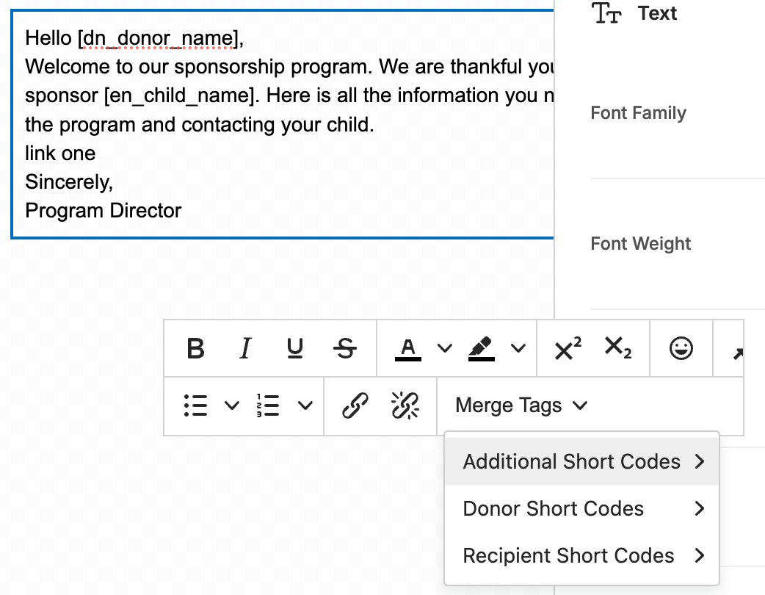
Task: Expand Donor Short Codes submenu
Action: tap(581, 508)
